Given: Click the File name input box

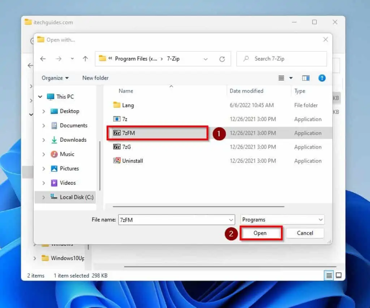Looking at the screenshot, I should coord(176,220).
